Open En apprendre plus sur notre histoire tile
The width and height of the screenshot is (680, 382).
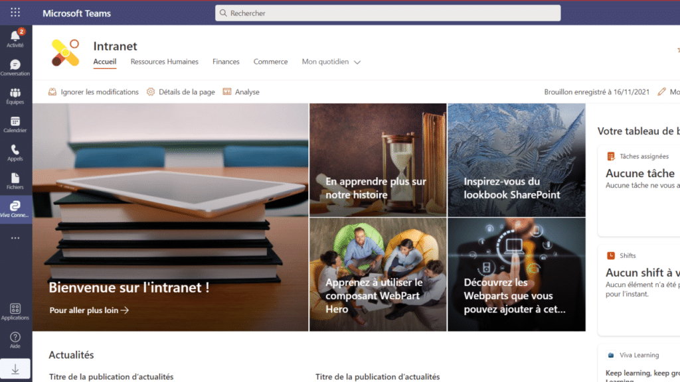[378, 160]
